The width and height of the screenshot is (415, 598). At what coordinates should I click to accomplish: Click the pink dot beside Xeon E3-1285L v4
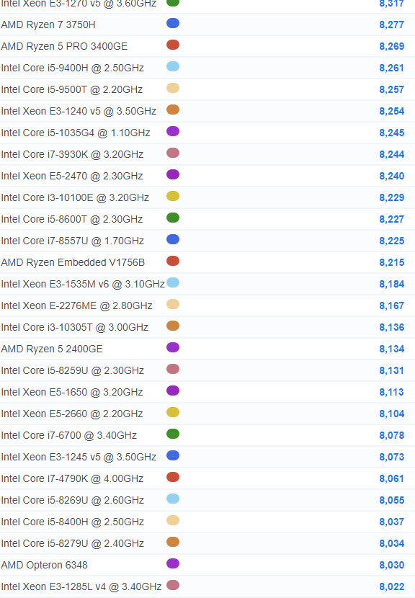(173, 585)
